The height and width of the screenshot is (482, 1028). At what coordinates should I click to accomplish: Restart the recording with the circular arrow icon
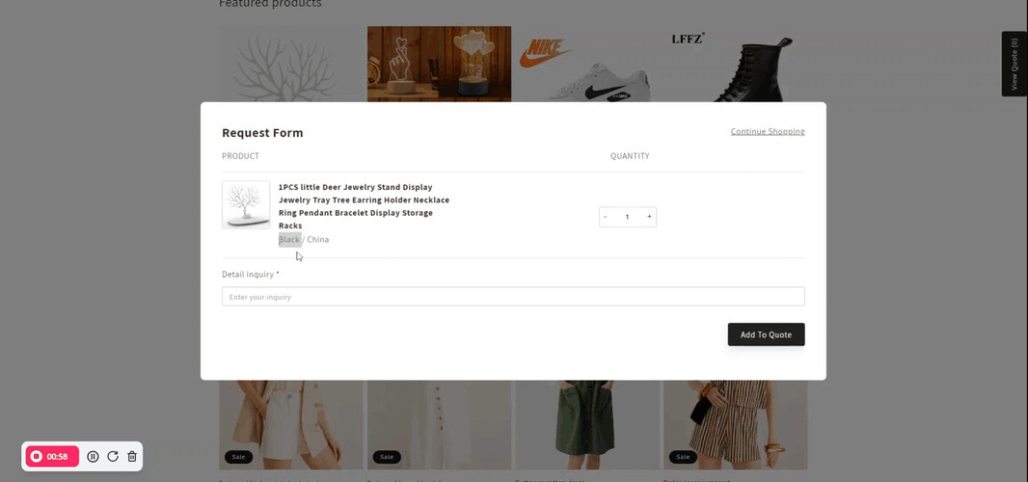point(113,456)
